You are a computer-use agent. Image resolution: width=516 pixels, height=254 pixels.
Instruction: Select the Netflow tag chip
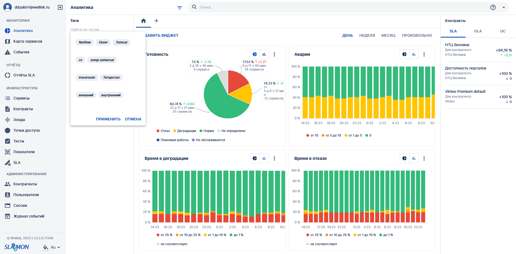pyautogui.click(x=85, y=42)
